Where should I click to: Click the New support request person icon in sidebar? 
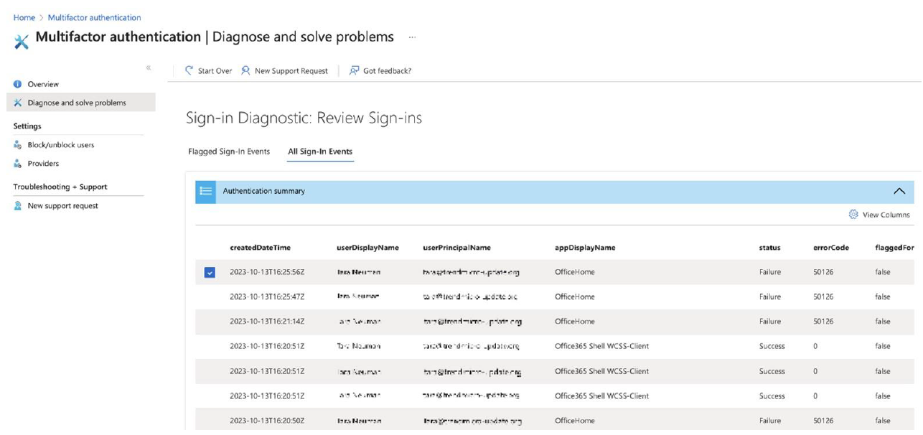click(x=18, y=206)
